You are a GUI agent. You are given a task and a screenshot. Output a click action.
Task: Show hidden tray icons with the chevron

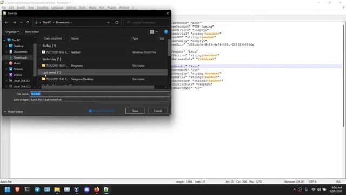[294, 190]
